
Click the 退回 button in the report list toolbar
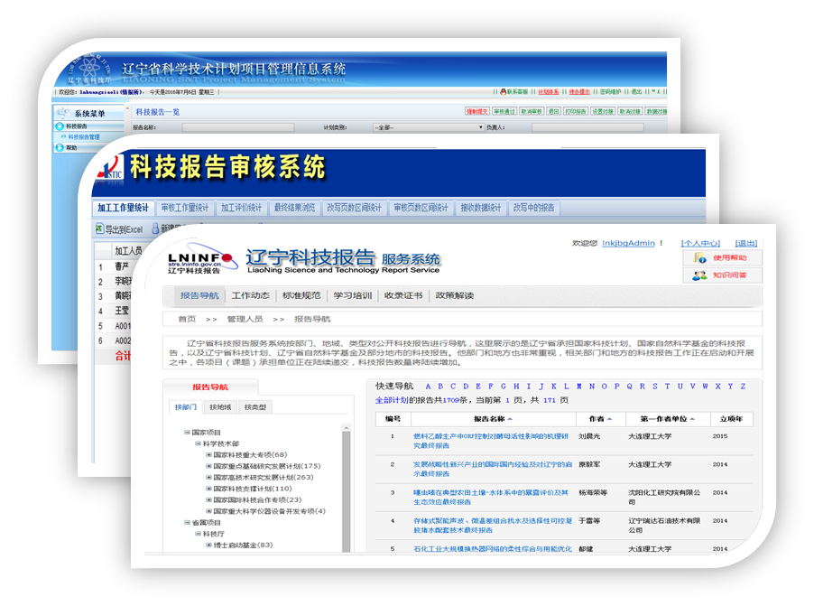[554, 111]
